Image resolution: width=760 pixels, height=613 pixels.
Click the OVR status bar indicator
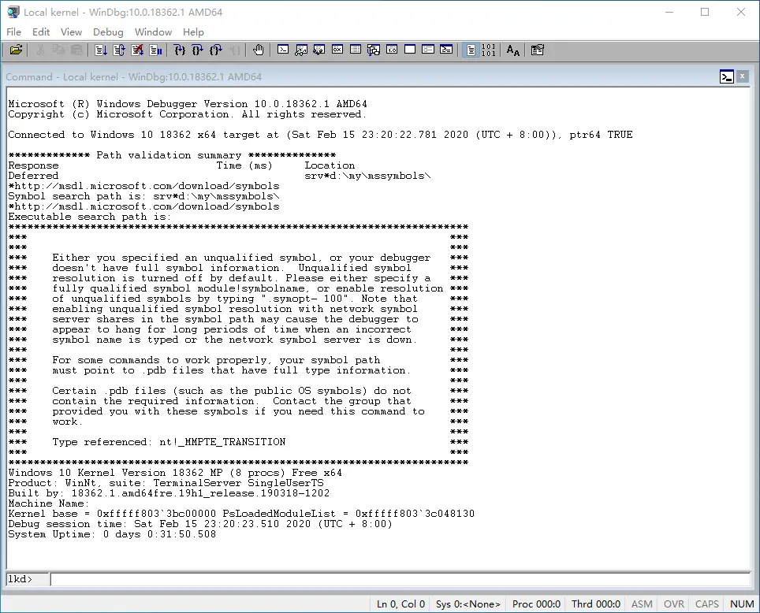(674, 604)
